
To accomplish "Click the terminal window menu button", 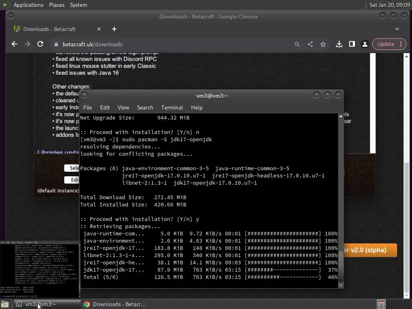I will point(84,95).
